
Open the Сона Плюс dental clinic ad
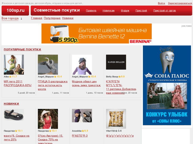(x=167, y=85)
